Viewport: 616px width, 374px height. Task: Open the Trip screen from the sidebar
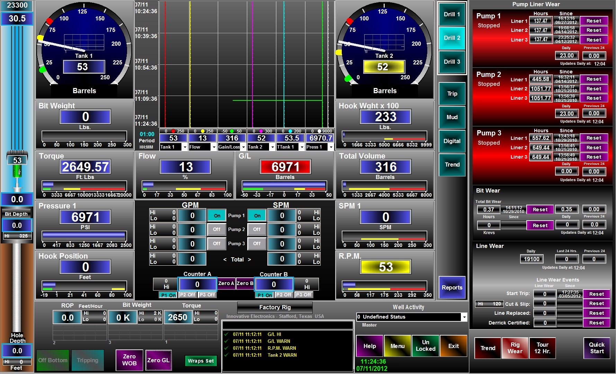(452, 94)
